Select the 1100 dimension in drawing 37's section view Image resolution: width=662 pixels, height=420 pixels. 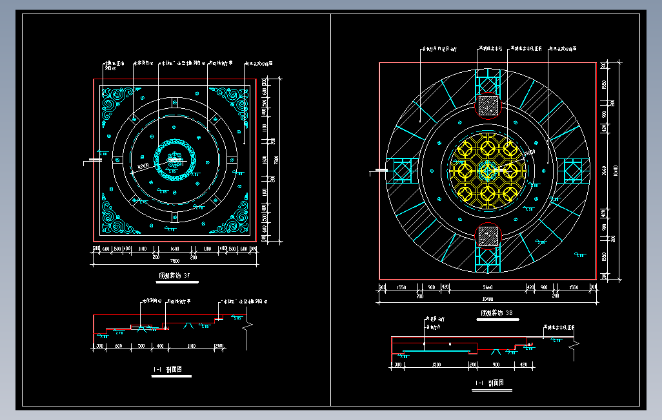pos(191,346)
